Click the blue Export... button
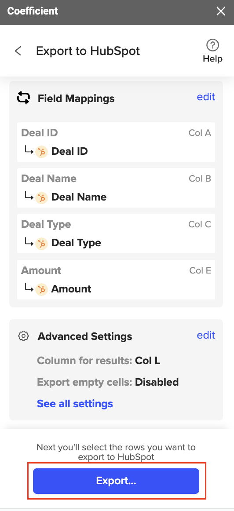 tap(116, 481)
